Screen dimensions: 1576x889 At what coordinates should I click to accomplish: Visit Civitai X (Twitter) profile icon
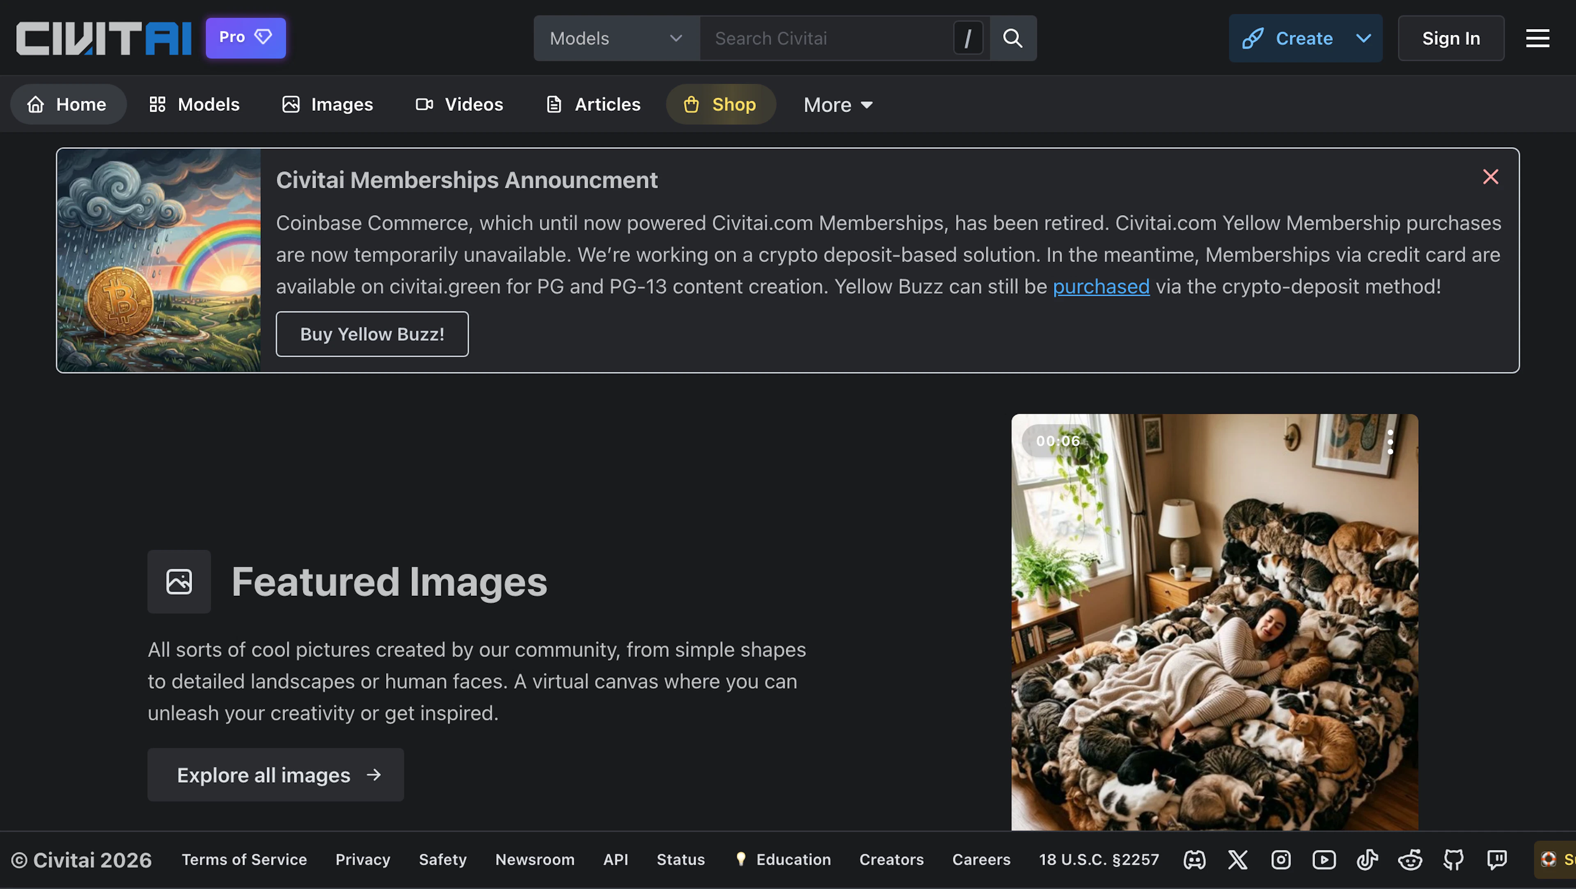tap(1238, 859)
